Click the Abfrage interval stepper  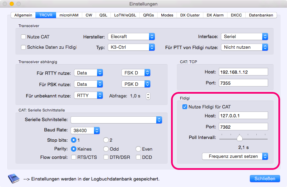pyautogui.click(x=148, y=96)
